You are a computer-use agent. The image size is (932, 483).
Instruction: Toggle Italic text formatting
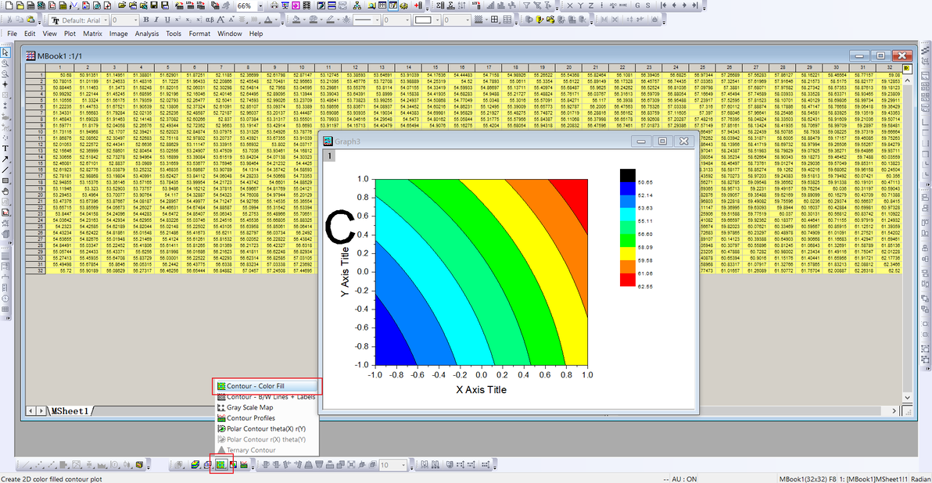click(x=156, y=20)
